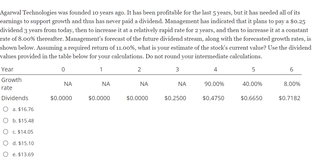Screen dimensions: 317x166
Task: Select the 90.00% growth rate cell
Action: (215, 84)
